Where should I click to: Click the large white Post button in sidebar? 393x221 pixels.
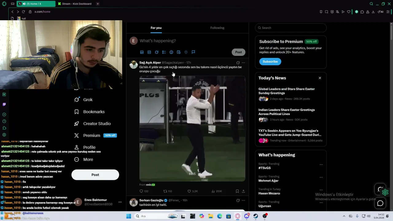point(95,175)
